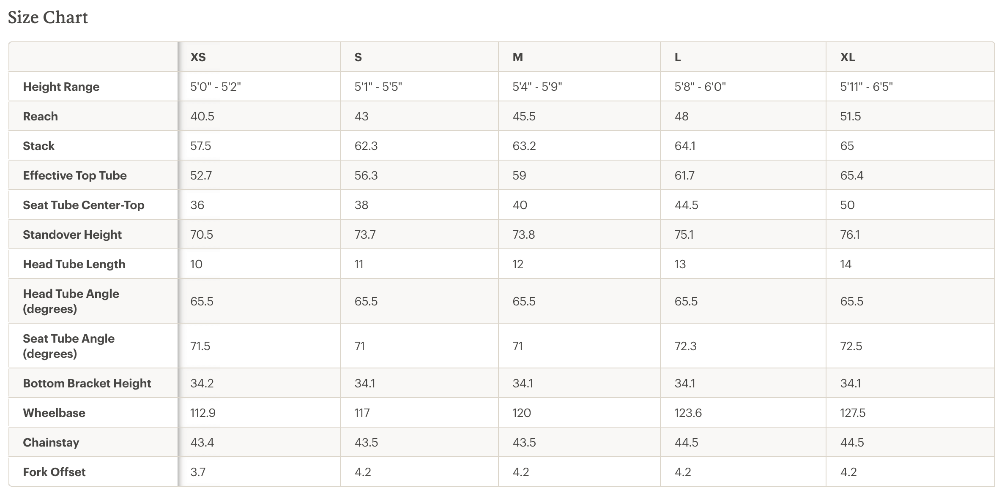The height and width of the screenshot is (496, 1007).
Task: Select the Standover Height row label
Action: click(72, 234)
